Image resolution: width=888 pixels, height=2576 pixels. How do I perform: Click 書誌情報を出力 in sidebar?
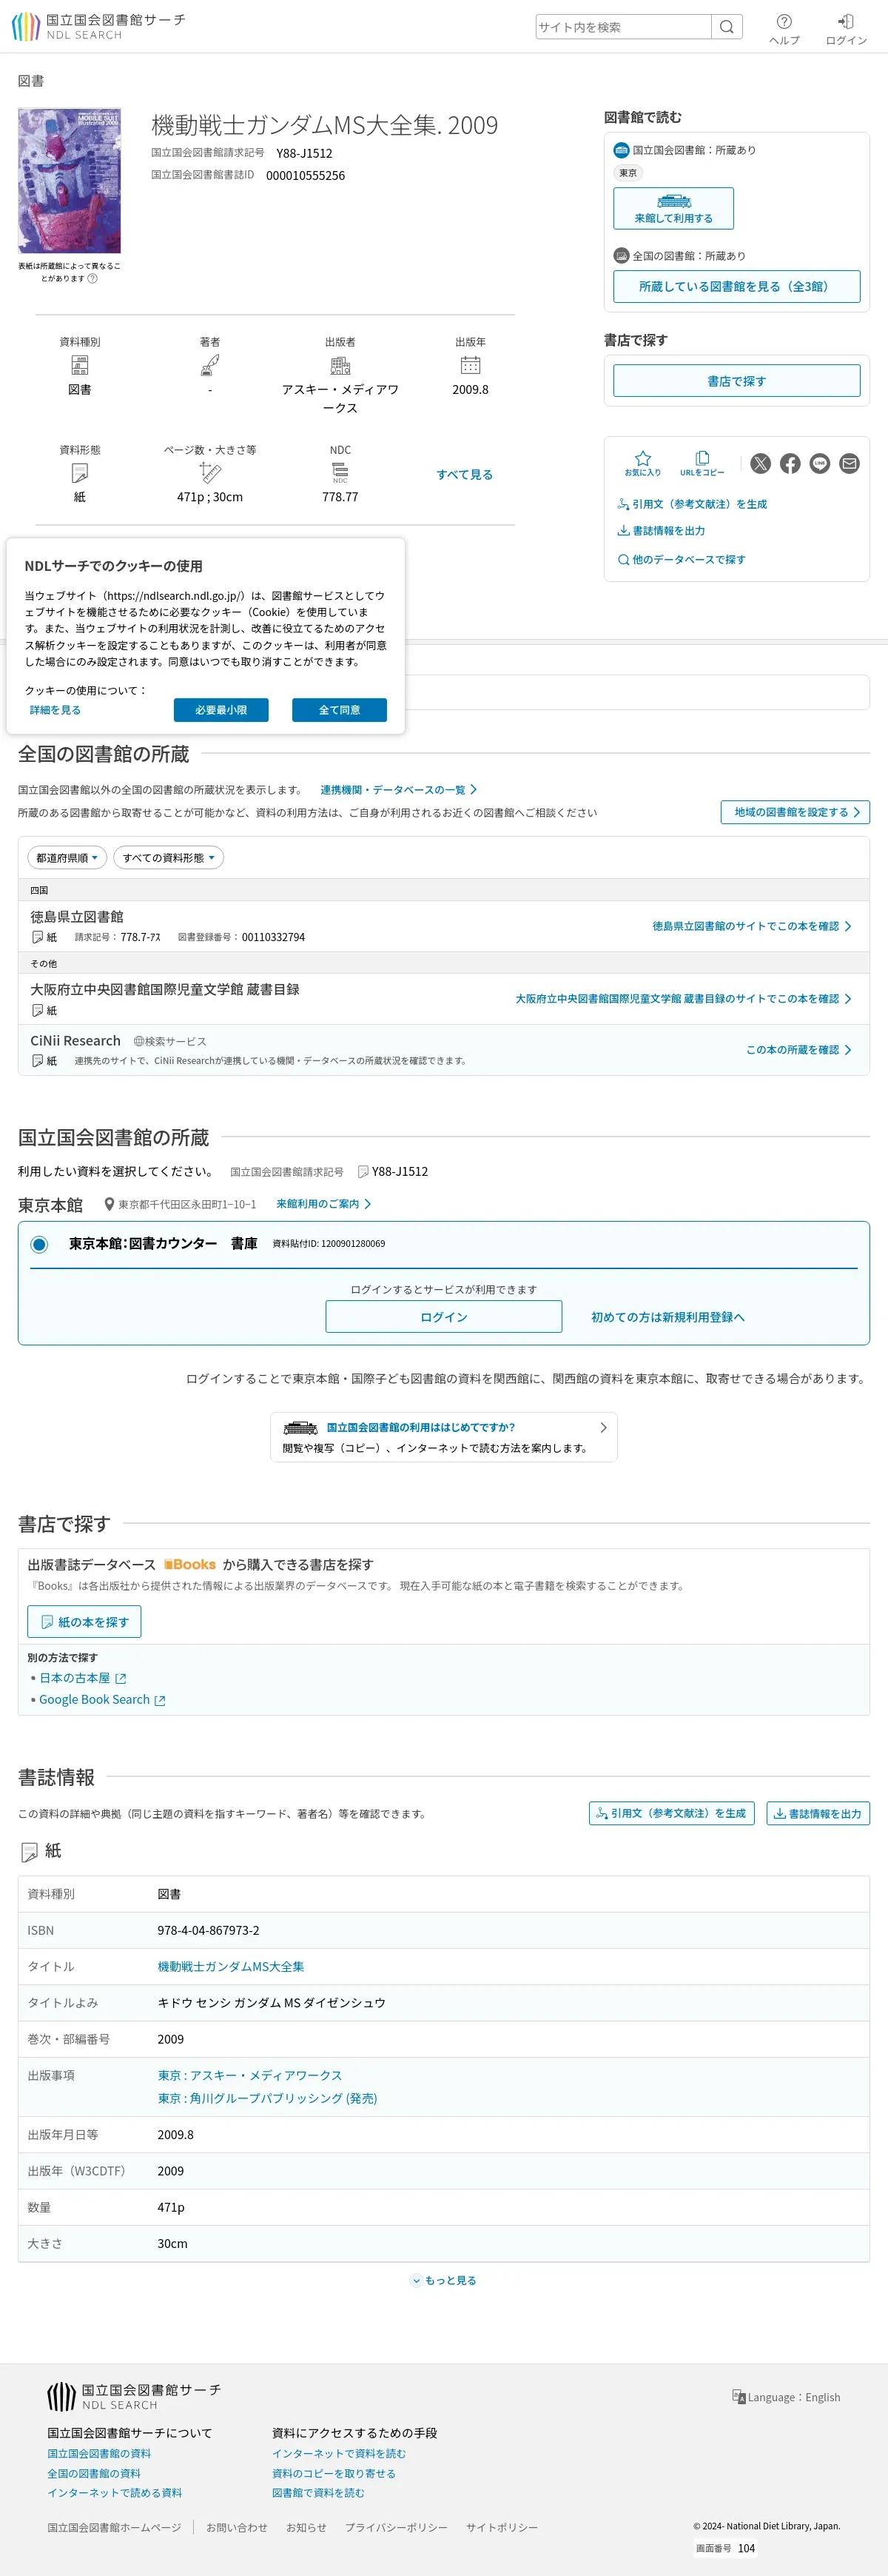point(662,531)
